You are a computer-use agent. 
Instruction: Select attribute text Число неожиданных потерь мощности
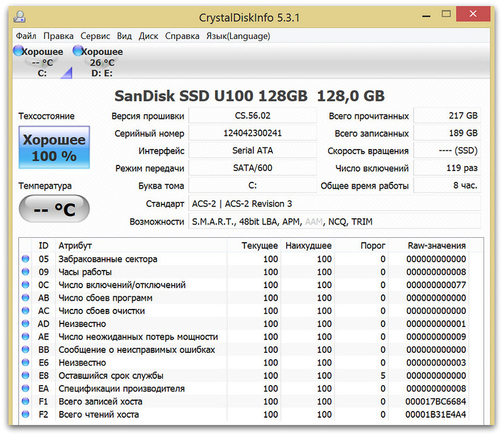[138, 337]
